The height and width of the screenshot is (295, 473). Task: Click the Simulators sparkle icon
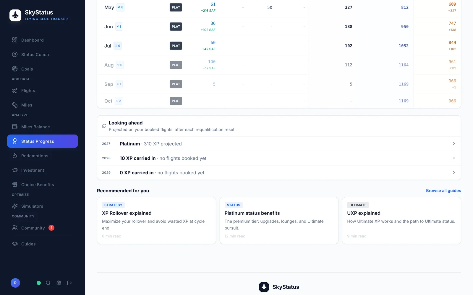click(x=15, y=206)
